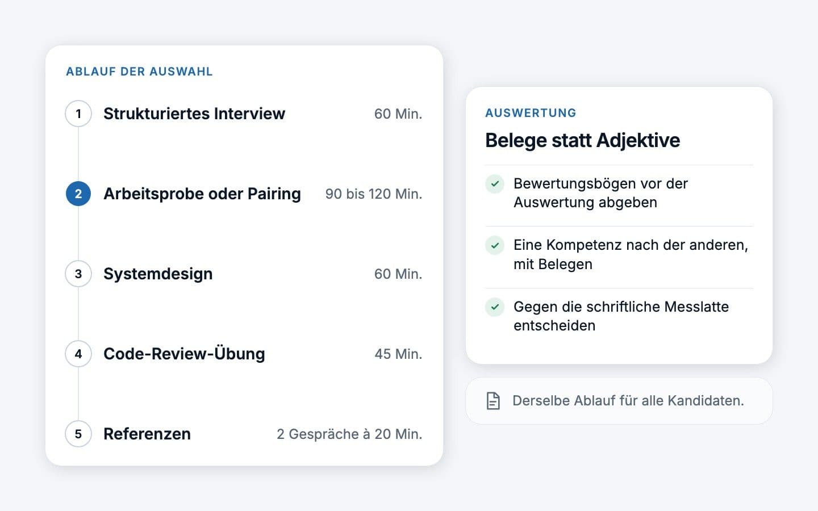The image size is (818, 511).
Task: Click Gegen die schriftliche Messlatte entscheiden
Action: point(621,316)
